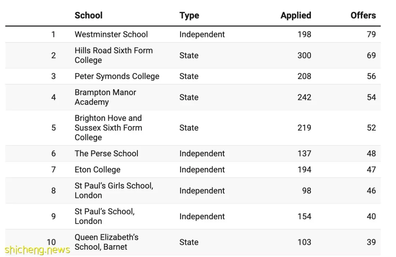396x257 pixels.
Task: Select offers value 79 for Westminster
Action: (371, 34)
